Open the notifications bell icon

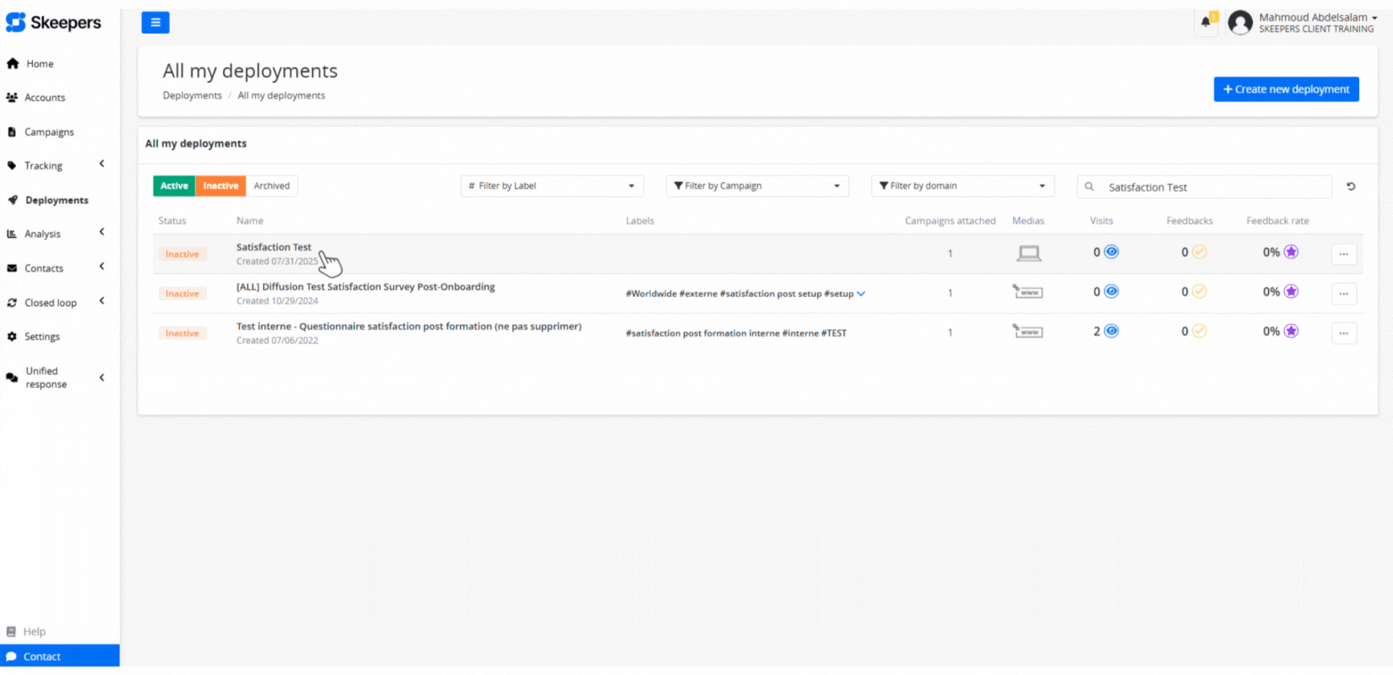click(x=1206, y=22)
